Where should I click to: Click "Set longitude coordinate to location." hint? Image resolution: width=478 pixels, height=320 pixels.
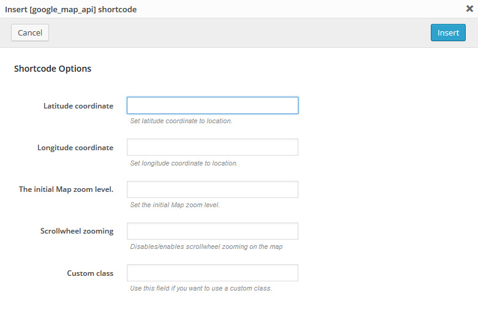[x=184, y=163]
